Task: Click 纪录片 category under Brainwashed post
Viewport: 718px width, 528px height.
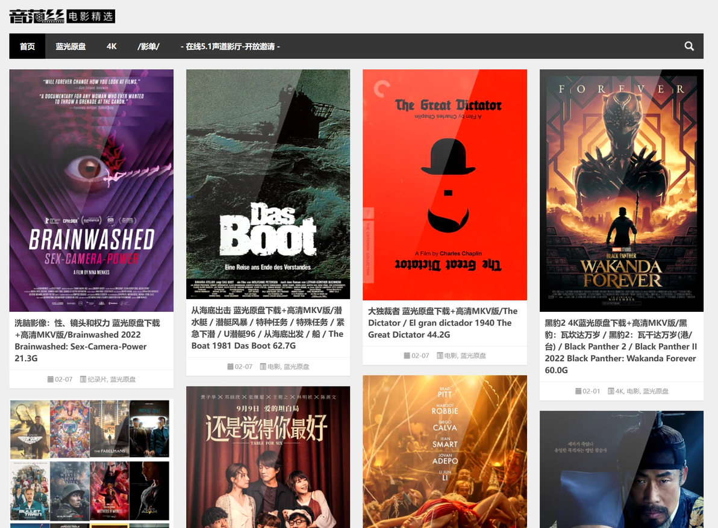Action: (x=96, y=379)
